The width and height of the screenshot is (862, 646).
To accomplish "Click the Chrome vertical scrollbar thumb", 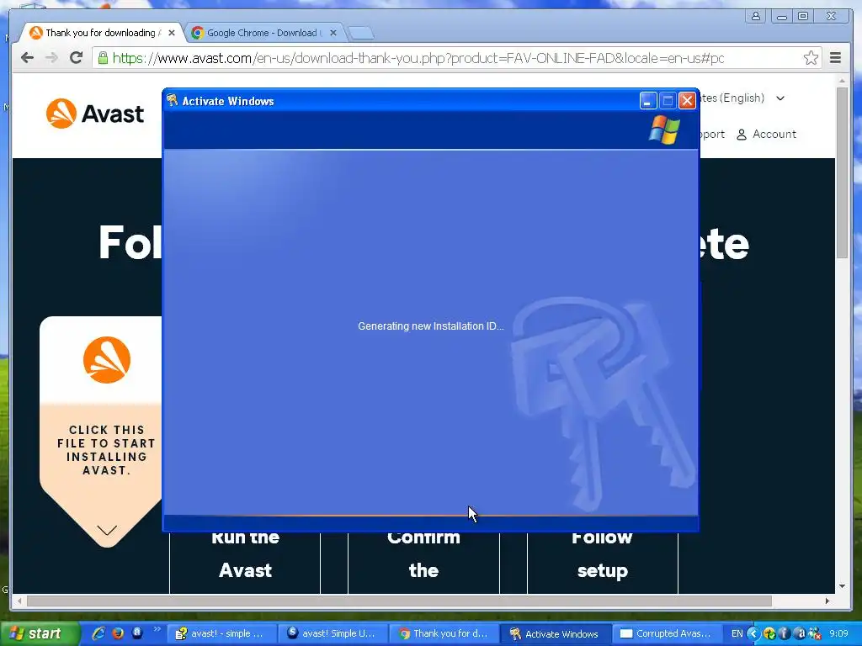I will tap(842, 172).
